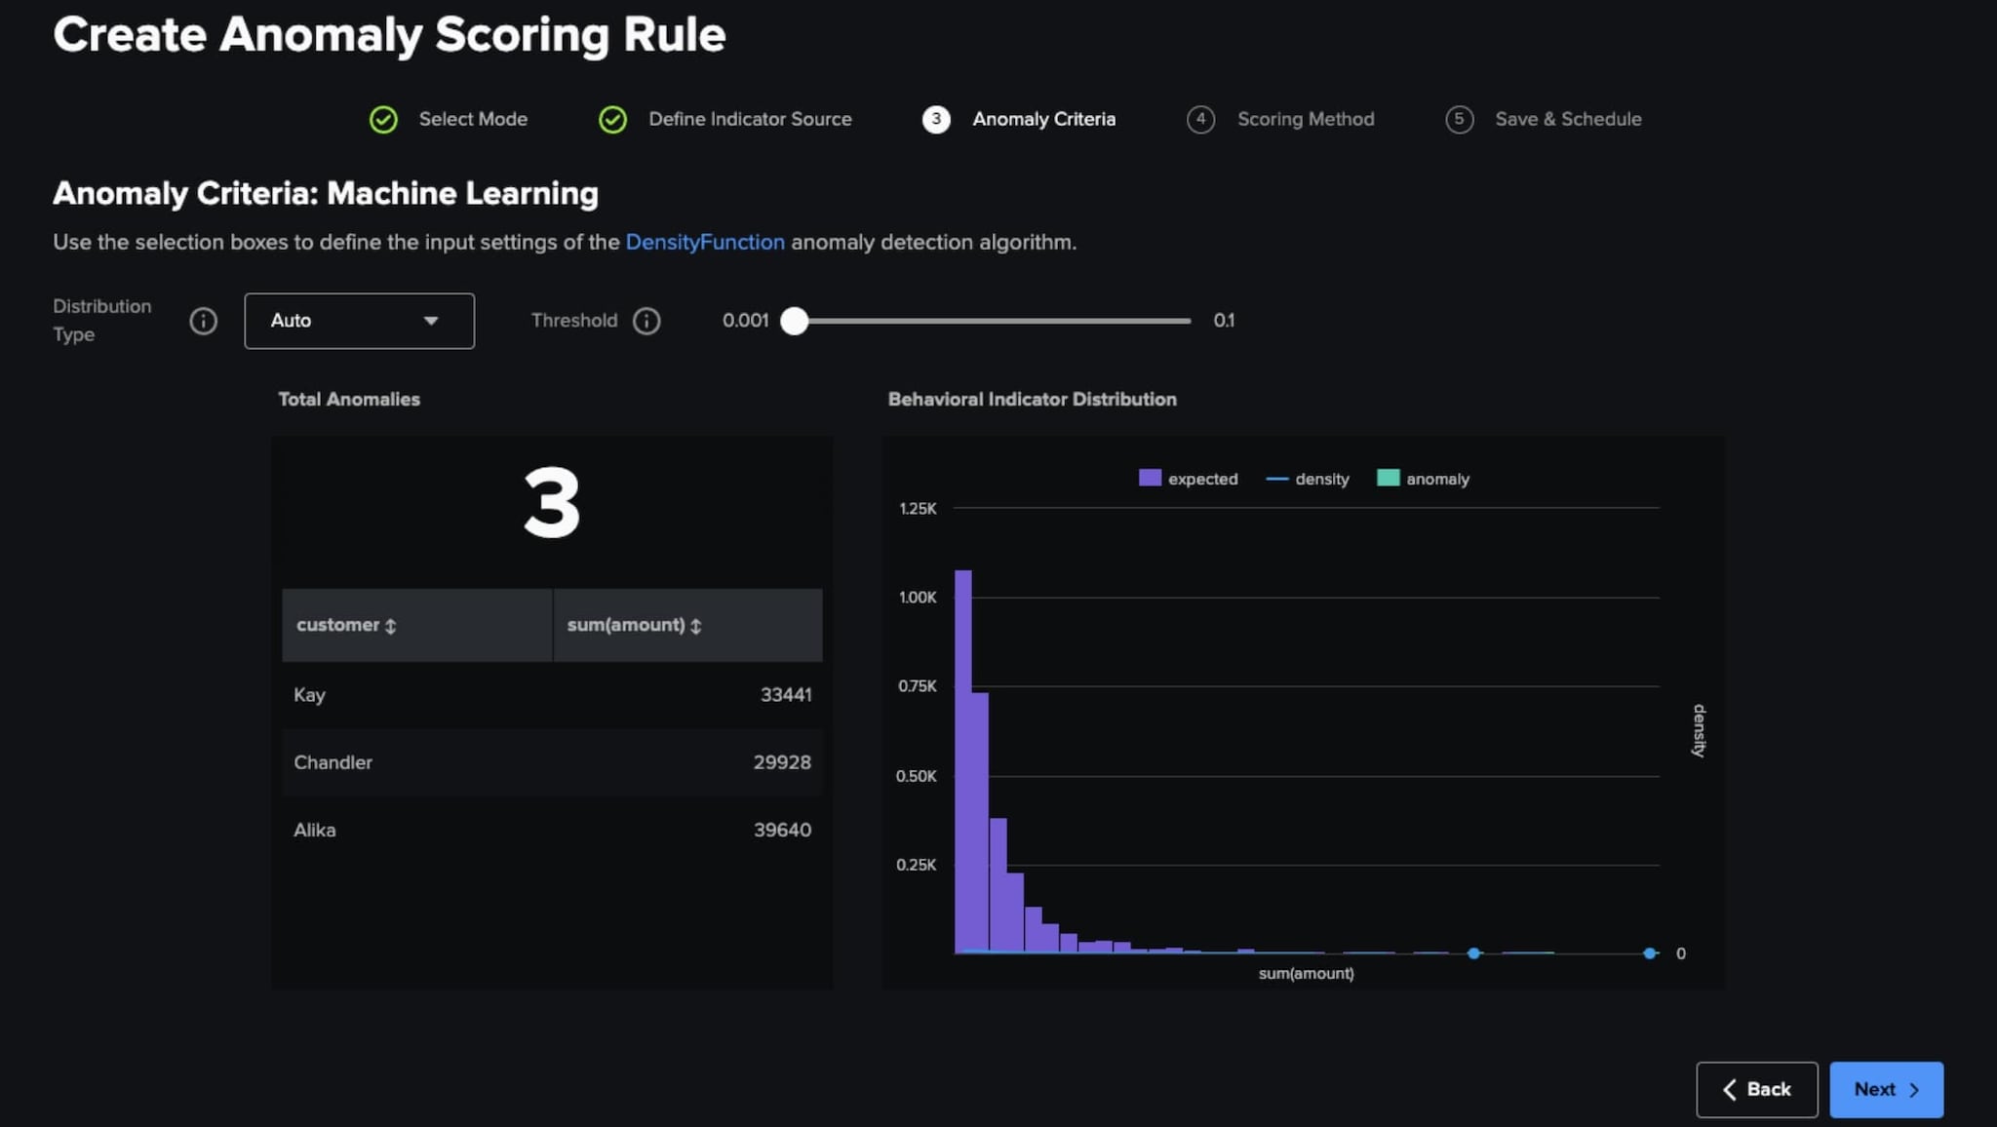1997x1127 pixels.
Task: Open the Distribution Type Auto dropdown
Action: click(x=359, y=321)
